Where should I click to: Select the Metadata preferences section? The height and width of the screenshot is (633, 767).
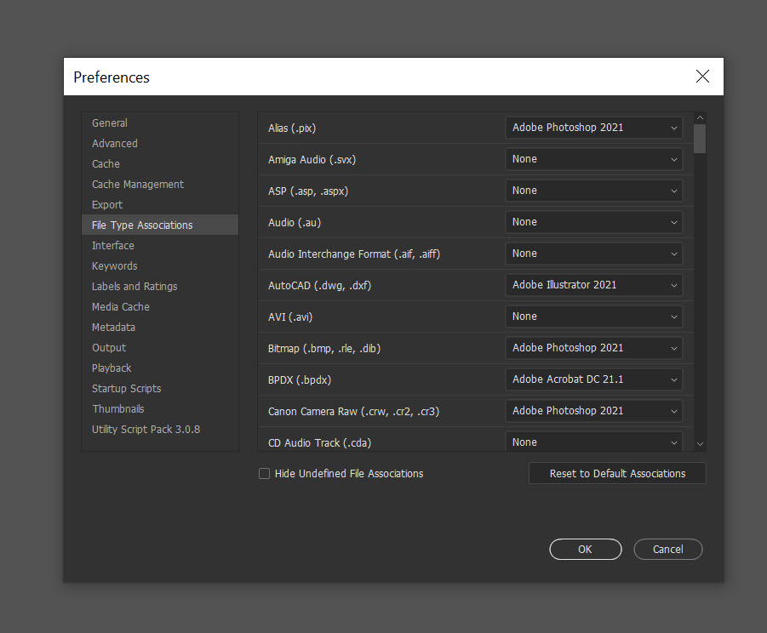tap(113, 327)
